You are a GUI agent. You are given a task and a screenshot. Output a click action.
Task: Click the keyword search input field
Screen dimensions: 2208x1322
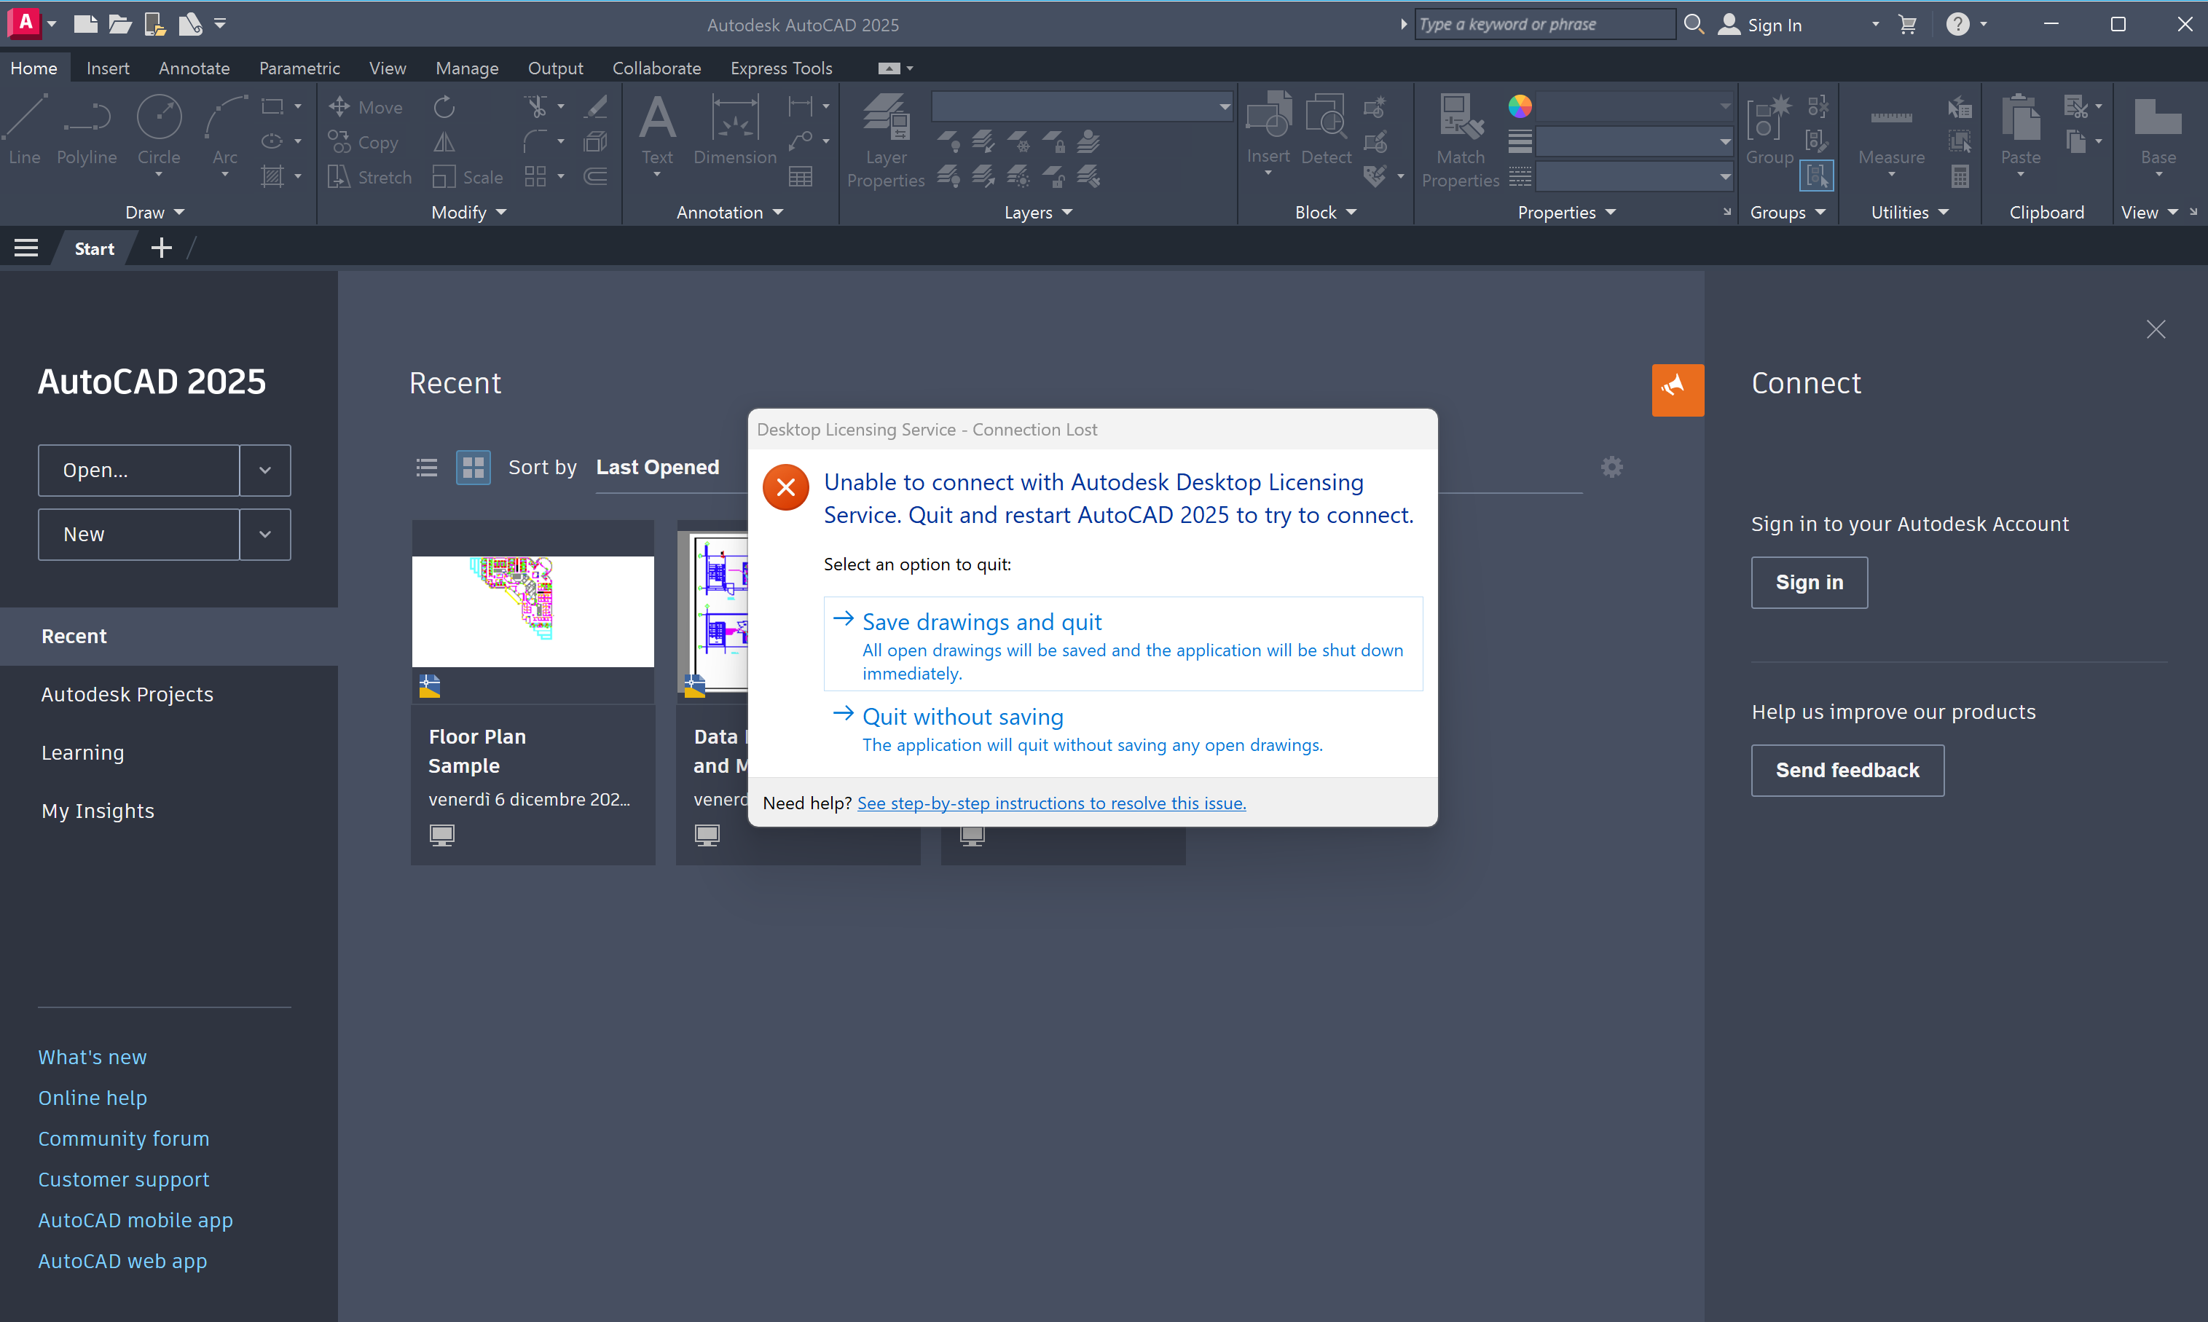(1544, 24)
